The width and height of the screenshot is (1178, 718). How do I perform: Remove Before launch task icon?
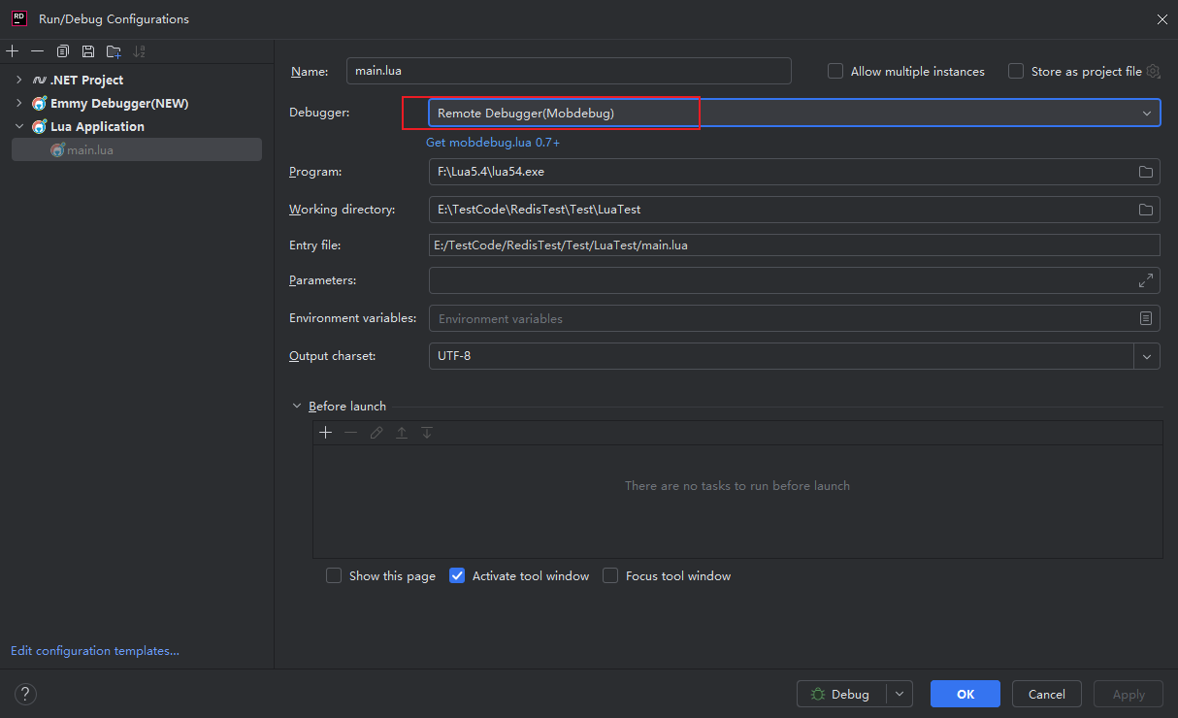pyautogui.click(x=351, y=433)
